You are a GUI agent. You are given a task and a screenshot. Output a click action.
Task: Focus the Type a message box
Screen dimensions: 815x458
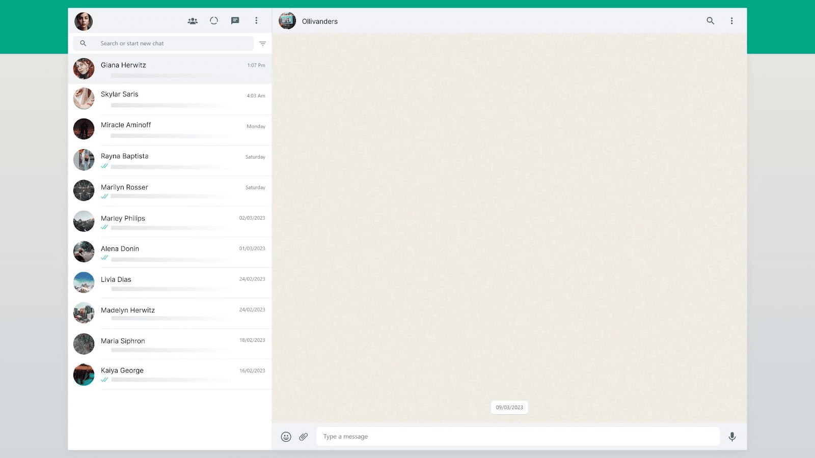click(518, 436)
